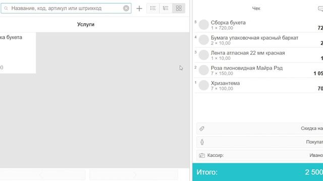The width and height of the screenshot is (323, 181).
Task: Open the Скидка на discount field
Action: pyautogui.click(x=260, y=129)
